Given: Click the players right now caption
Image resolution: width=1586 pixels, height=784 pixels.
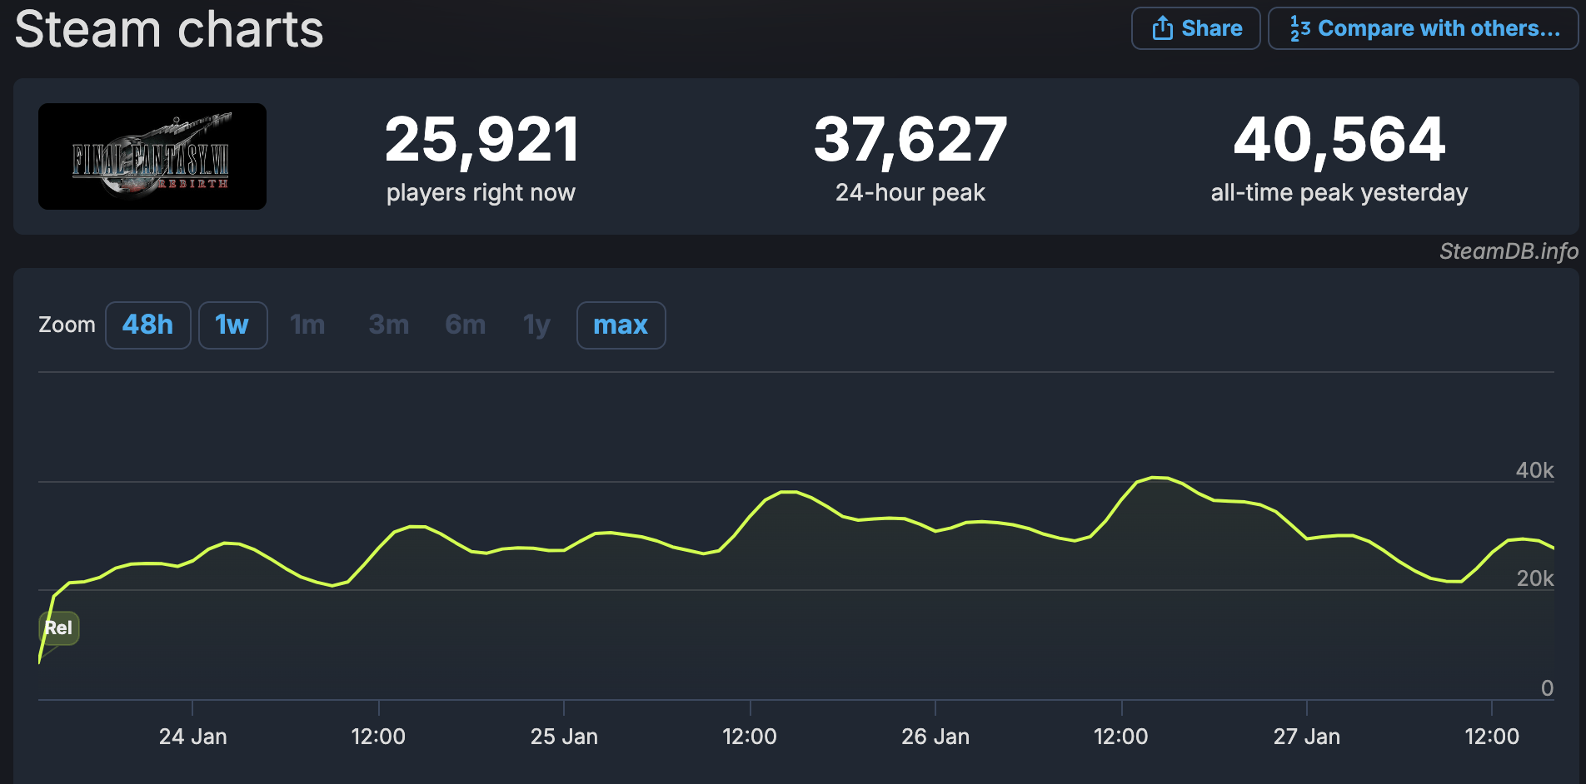Looking at the screenshot, I should point(481,192).
